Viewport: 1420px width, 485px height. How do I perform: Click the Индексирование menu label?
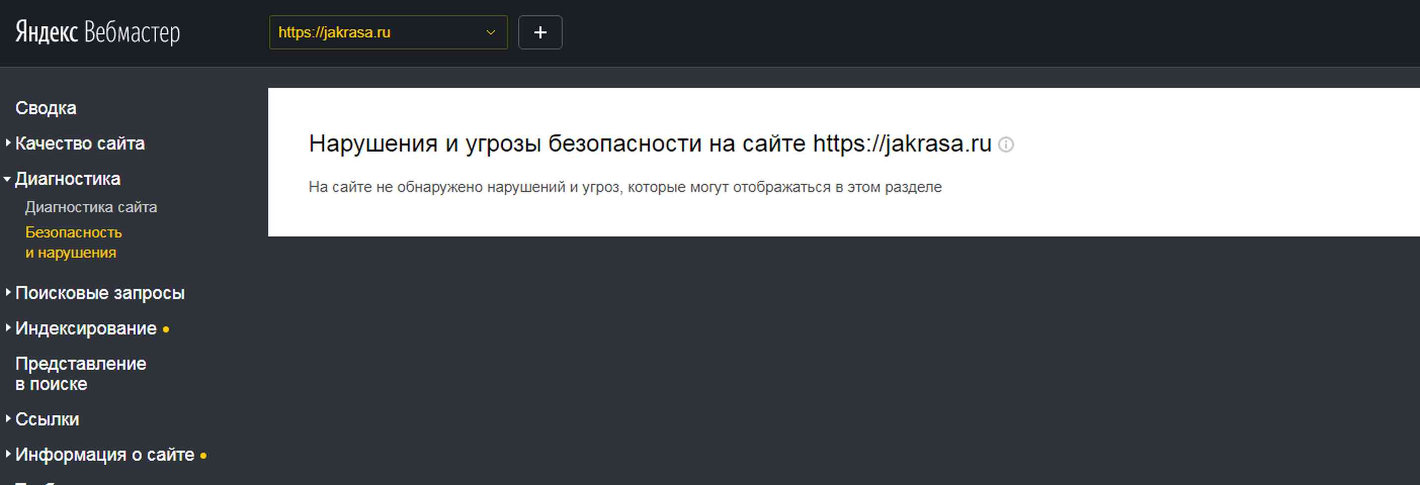(x=86, y=328)
